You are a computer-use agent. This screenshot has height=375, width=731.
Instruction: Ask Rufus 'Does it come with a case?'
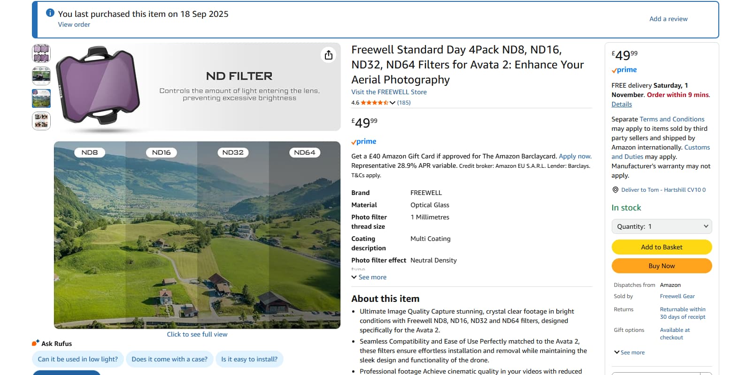(x=169, y=359)
